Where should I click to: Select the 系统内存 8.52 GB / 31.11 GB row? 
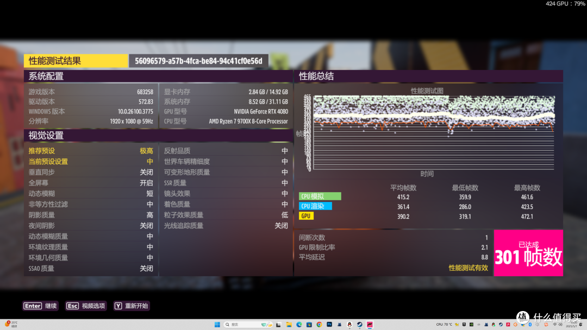(226, 101)
